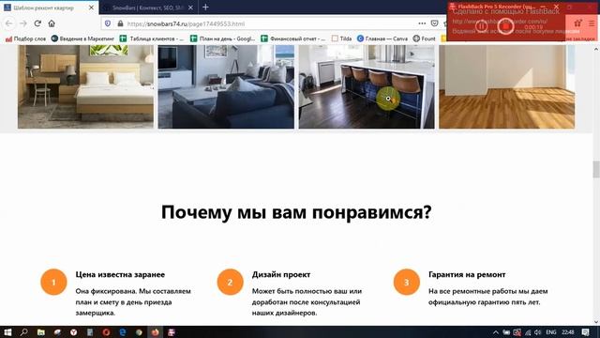Open the Tilda bookmark
This screenshot has height=338, width=600.
point(341,38)
